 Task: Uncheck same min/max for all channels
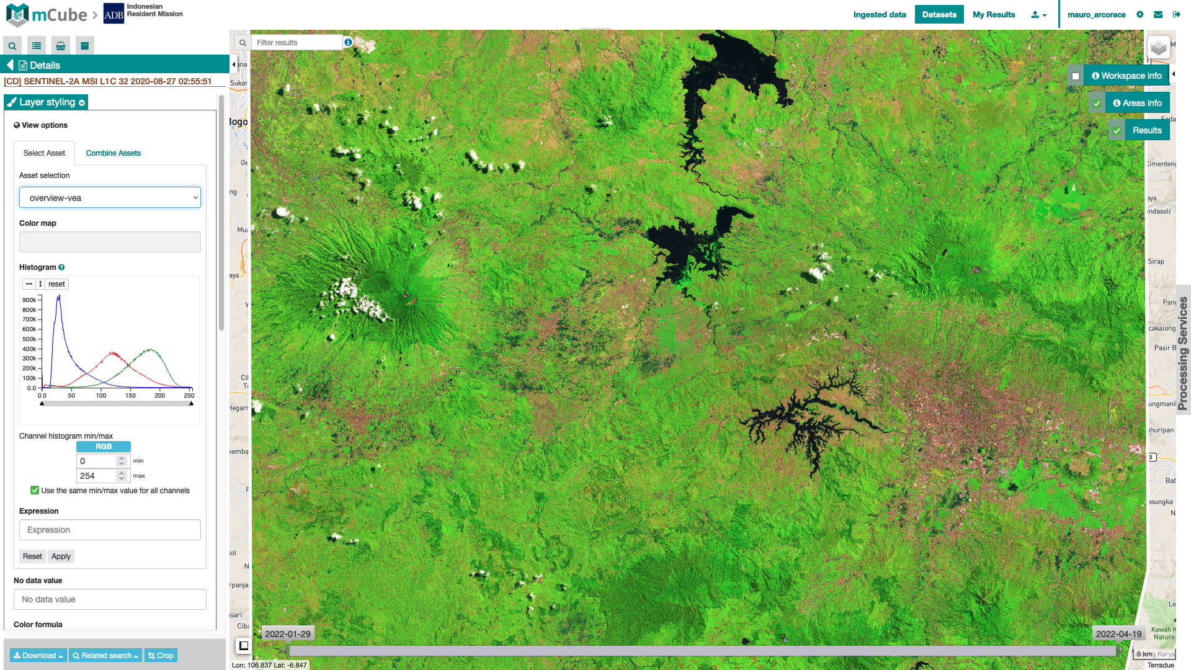pos(35,491)
